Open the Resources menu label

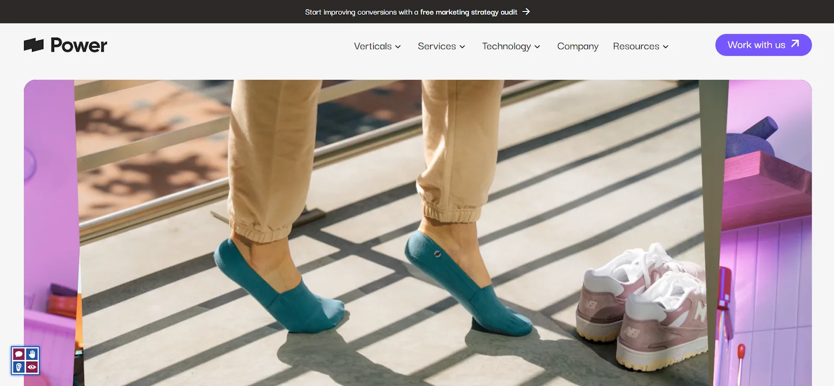tap(636, 46)
